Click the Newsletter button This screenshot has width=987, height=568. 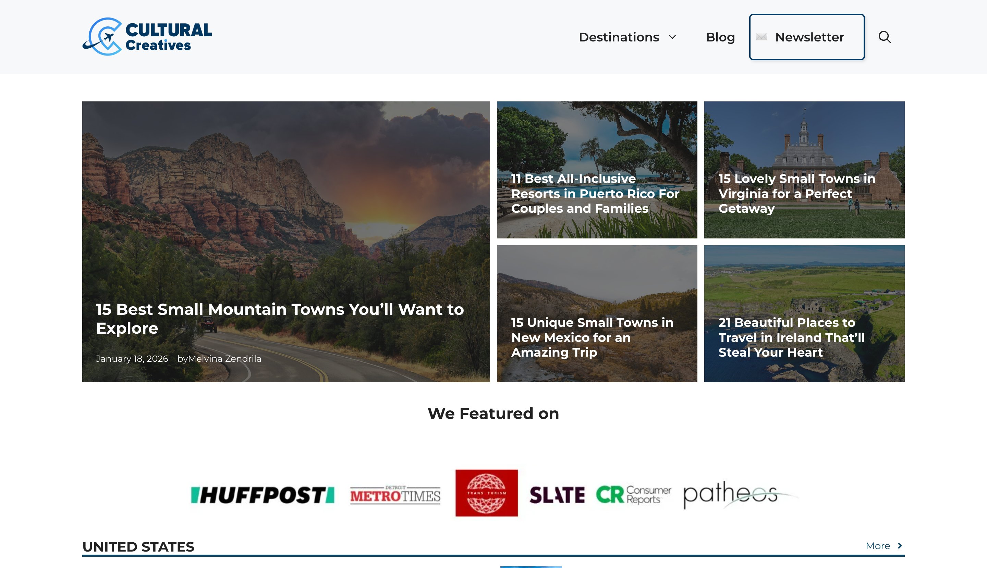click(x=806, y=37)
